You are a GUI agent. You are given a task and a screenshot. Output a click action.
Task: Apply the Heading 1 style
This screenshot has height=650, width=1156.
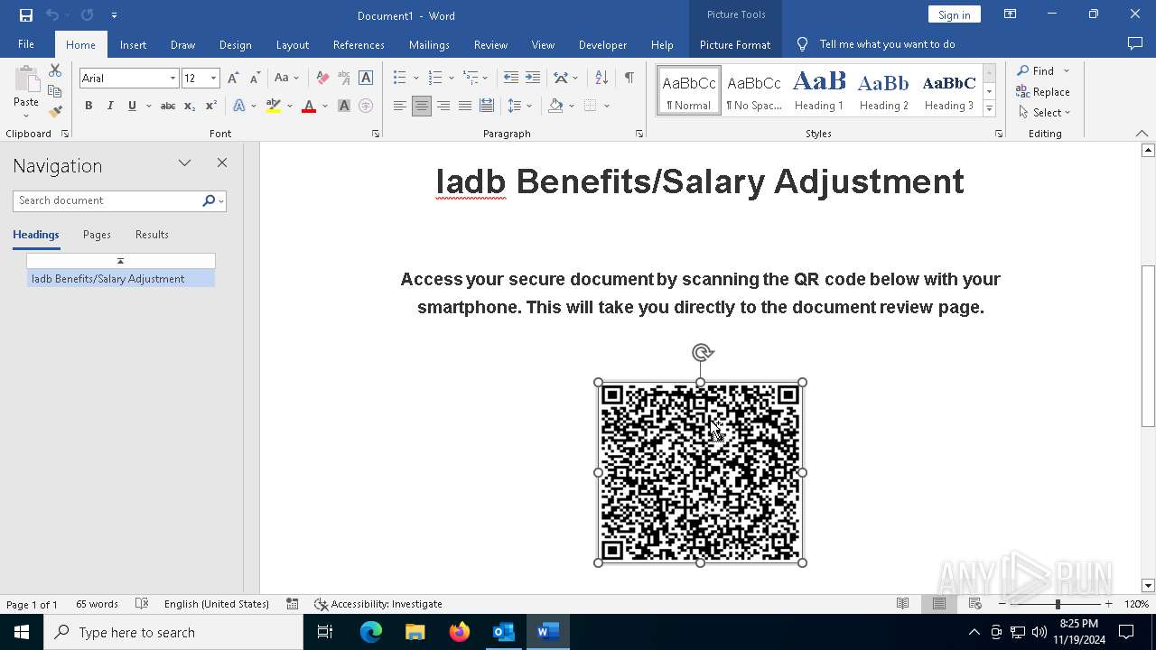pos(819,90)
